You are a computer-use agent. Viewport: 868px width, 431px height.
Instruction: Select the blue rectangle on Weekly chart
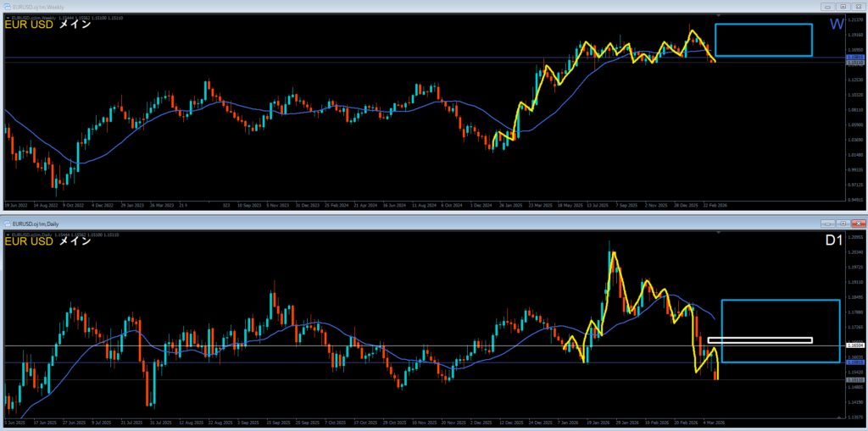[x=763, y=25]
